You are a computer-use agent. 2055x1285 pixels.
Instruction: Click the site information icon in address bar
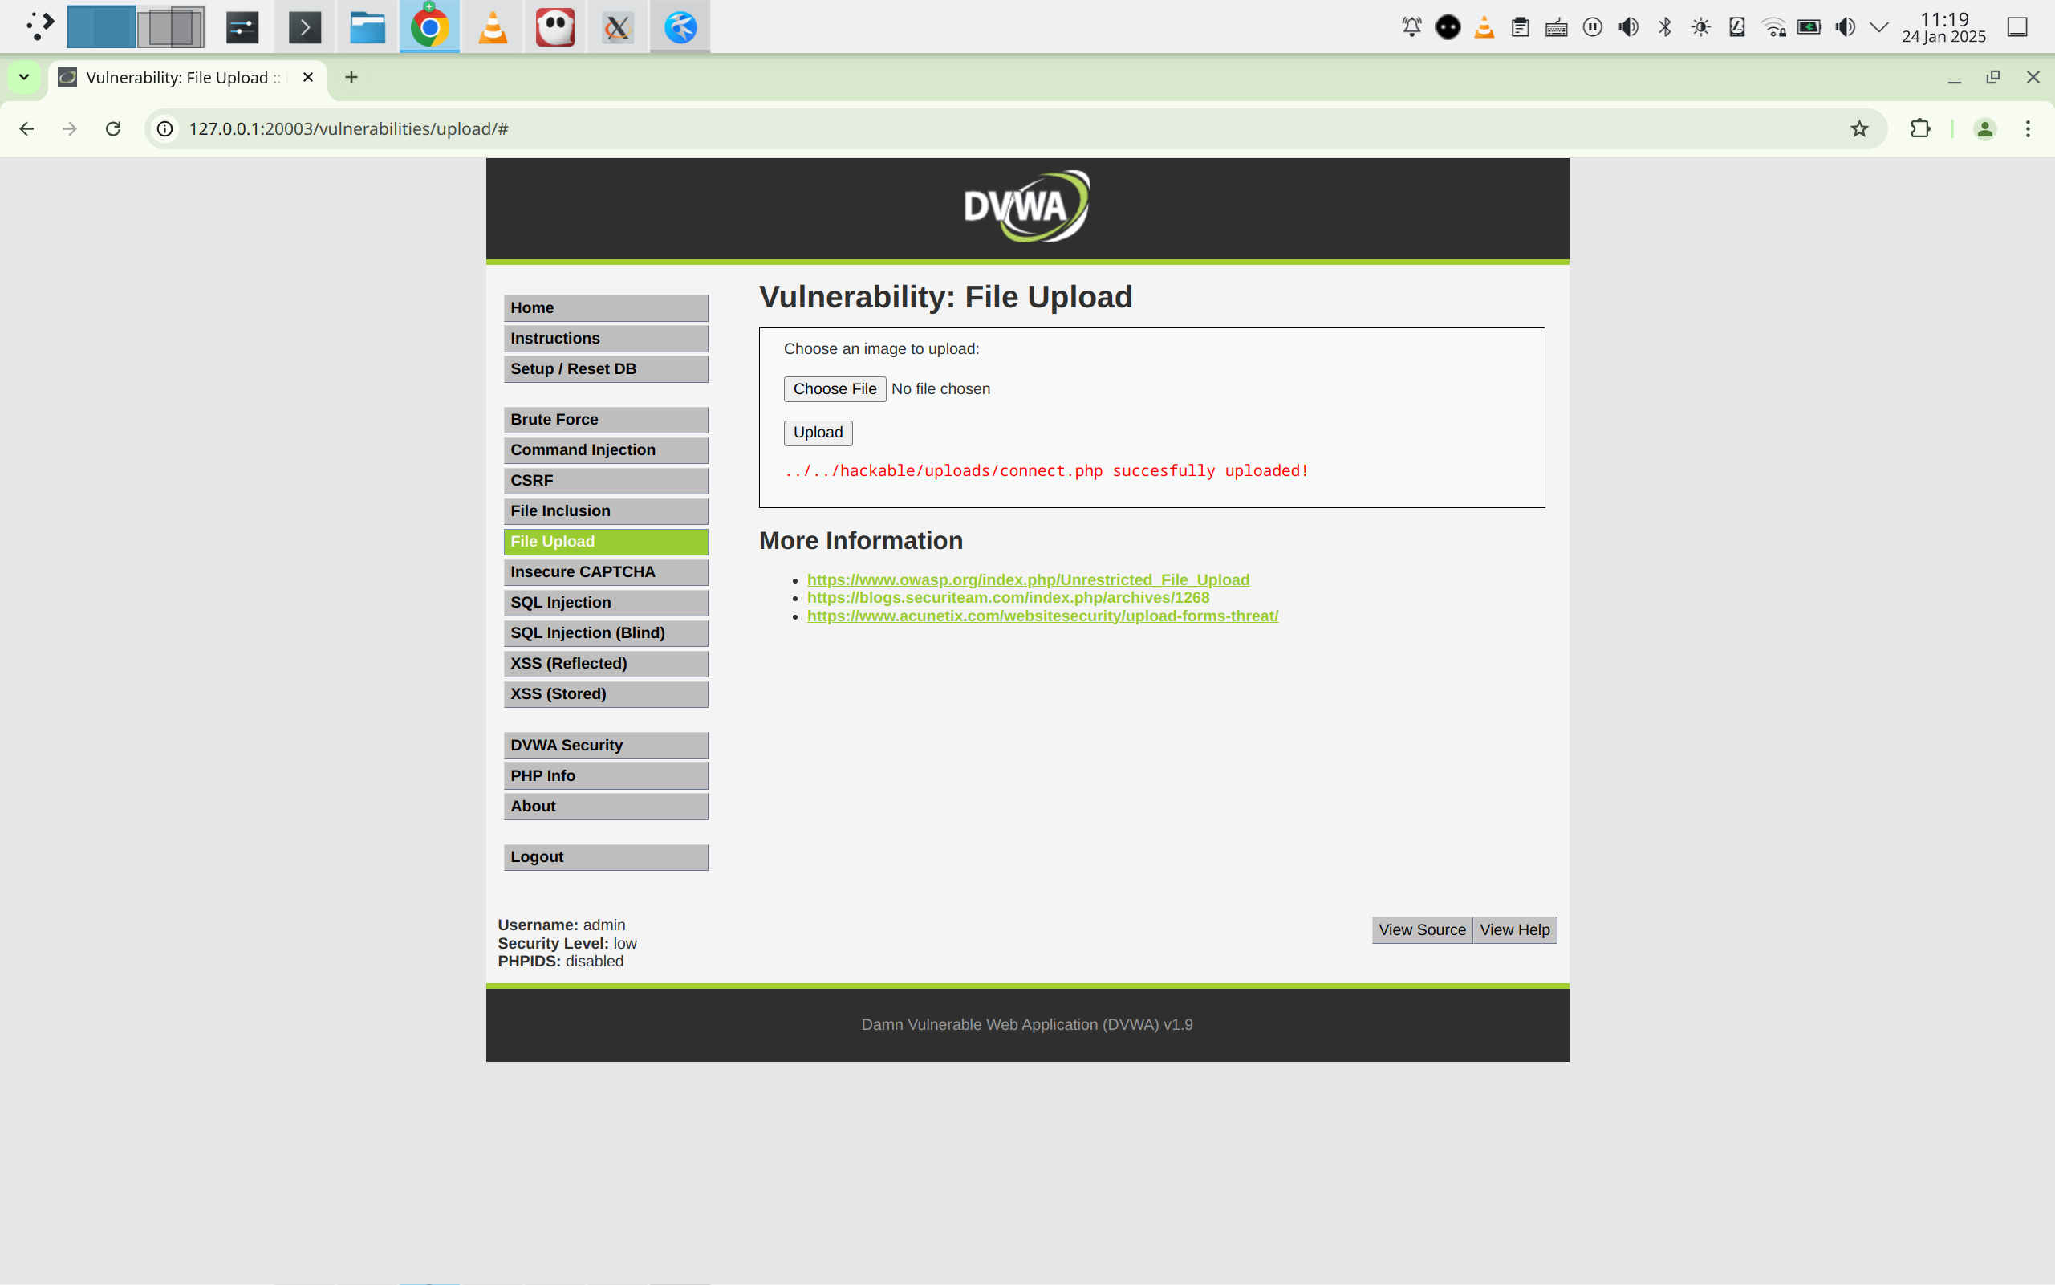tap(165, 128)
